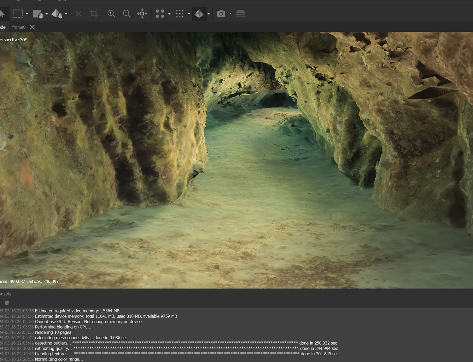The width and height of the screenshot is (473, 362).
Task: Open the rectangle selection dropdown
Action: 27,14
